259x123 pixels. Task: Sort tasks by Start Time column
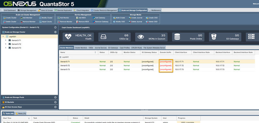coord(17,118)
